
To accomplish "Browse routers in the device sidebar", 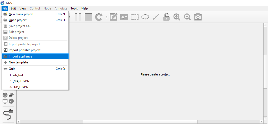I will (x=5, y=95).
